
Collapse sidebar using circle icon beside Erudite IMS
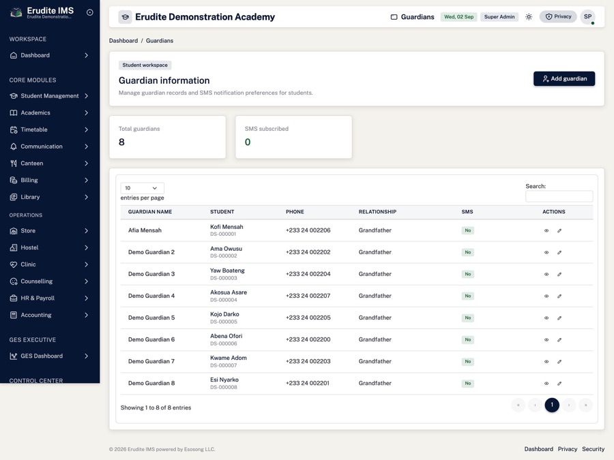[x=89, y=12]
